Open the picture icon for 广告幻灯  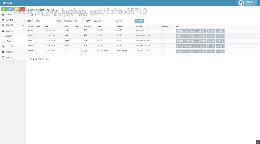tap(3, 46)
